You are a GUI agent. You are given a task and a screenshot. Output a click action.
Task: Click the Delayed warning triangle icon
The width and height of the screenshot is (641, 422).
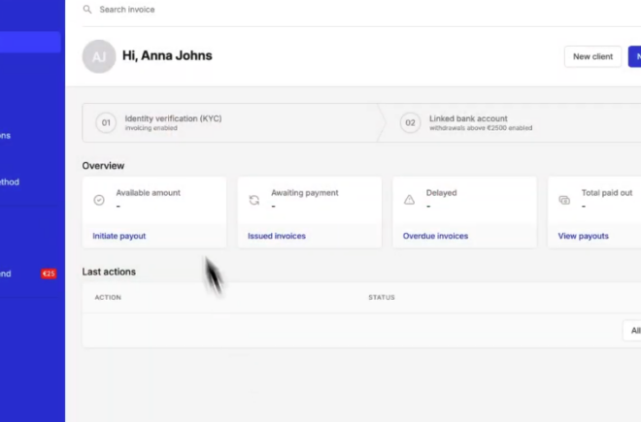(x=409, y=200)
